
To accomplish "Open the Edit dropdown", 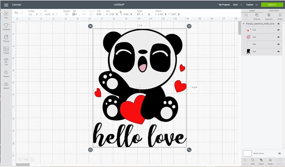I will click(x=74, y=14).
